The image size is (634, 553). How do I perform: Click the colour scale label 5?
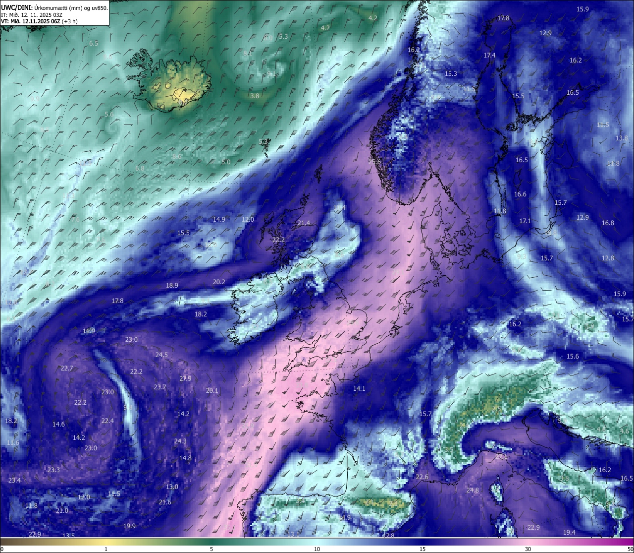211,549
